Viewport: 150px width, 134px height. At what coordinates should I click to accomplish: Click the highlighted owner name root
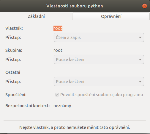[x=58, y=28]
